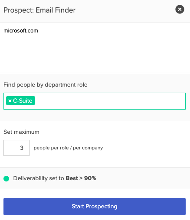Focus the blank area beneath microsoft.com
Screen dimensions: 190x220
click(95, 53)
